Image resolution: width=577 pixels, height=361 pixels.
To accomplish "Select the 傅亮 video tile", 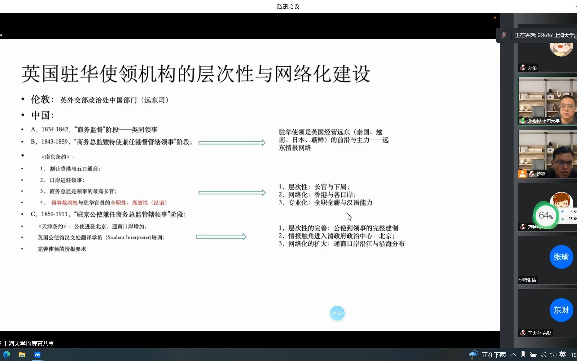I will click(x=547, y=154).
